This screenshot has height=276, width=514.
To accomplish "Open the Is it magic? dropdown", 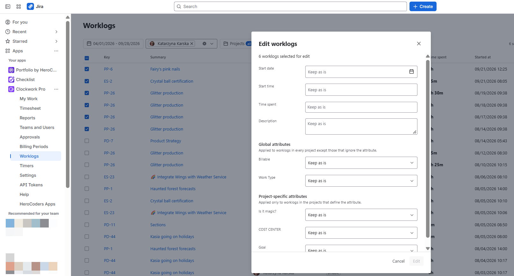I will tap(361, 215).
